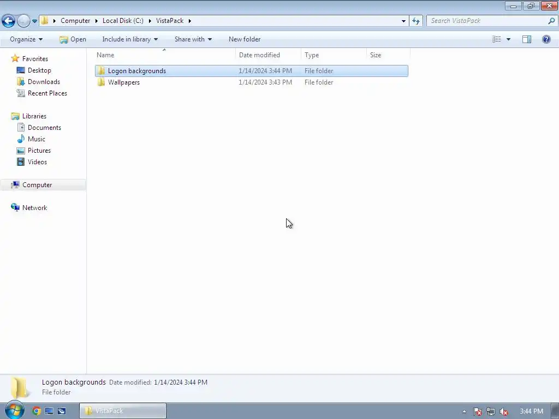Sort by Date modified column header
Screen dimensions: 559x419
tap(268, 55)
